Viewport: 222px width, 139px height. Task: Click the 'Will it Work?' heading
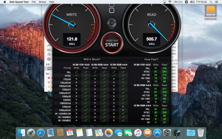tap(92, 59)
